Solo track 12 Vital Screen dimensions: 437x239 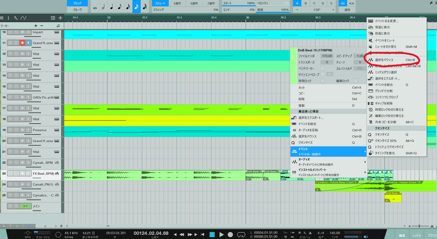tap(16, 54)
